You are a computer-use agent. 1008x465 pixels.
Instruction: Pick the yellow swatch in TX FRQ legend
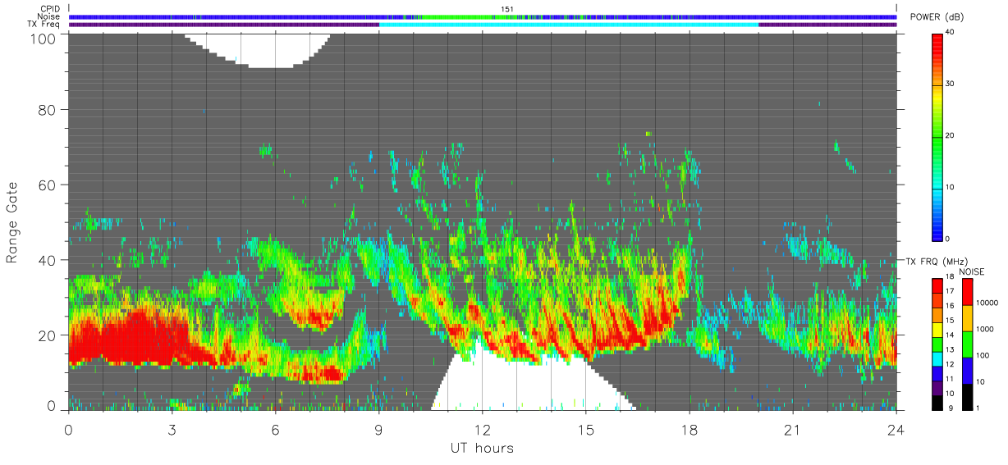point(937,330)
